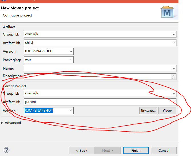Click the 'Packaging:' label
191x156 pixels.
click(12, 60)
